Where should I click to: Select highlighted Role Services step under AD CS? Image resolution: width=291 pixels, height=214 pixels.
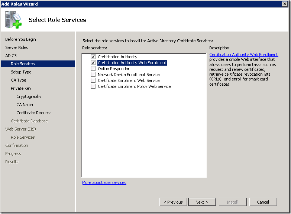click(38, 64)
